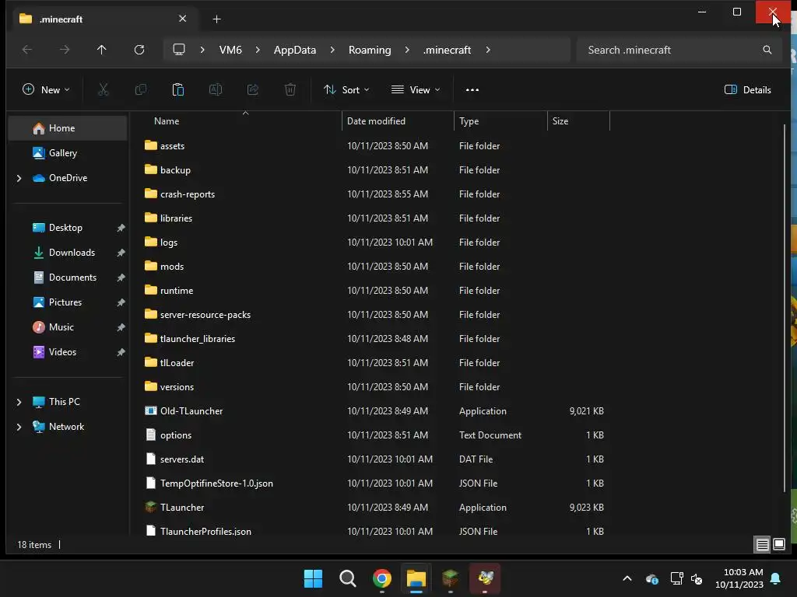Click Roaming in the address breadcrumb
797x597 pixels.
(370, 50)
